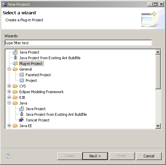Click the ant icon of top-level Ant Buildfile entry
The width and height of the screenshot is (166, 165).
[15, 58]
